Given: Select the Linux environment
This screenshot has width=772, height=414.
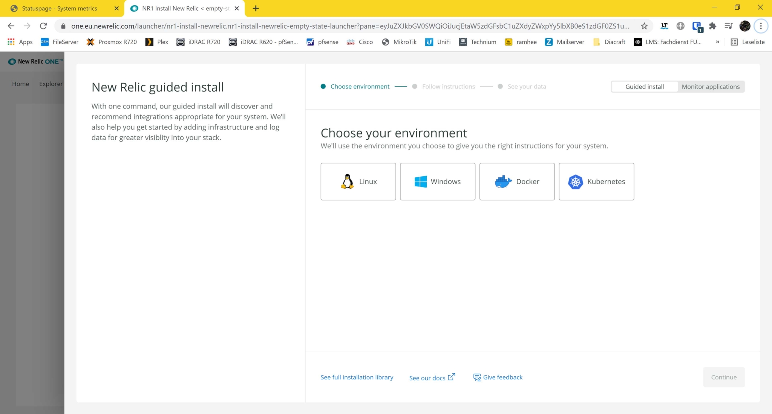Looking at the screenshot, I should pos(358,181).
